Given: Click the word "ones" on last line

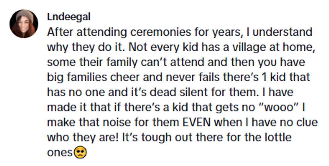Looking at the screenshot, I should [59, 153].
